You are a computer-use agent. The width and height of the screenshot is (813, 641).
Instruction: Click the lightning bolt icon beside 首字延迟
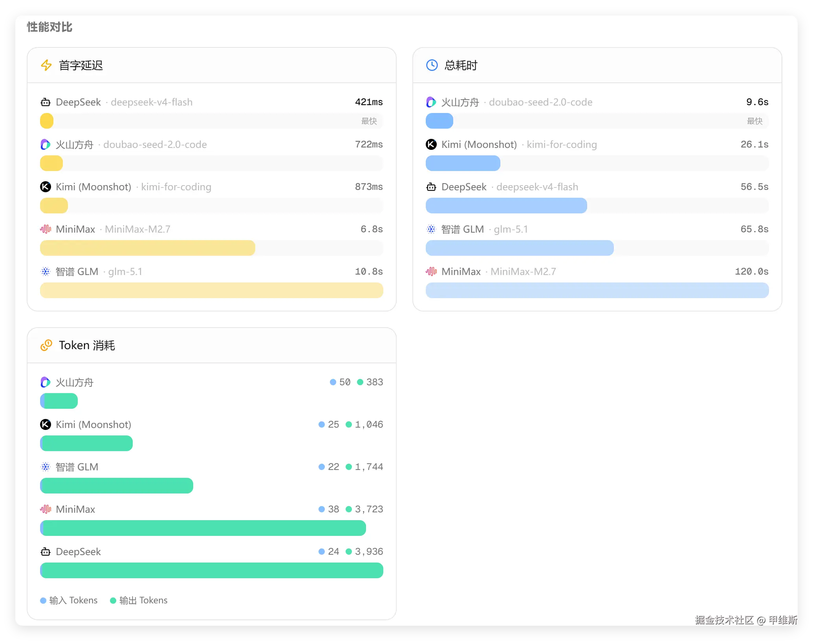pos(46,65)
